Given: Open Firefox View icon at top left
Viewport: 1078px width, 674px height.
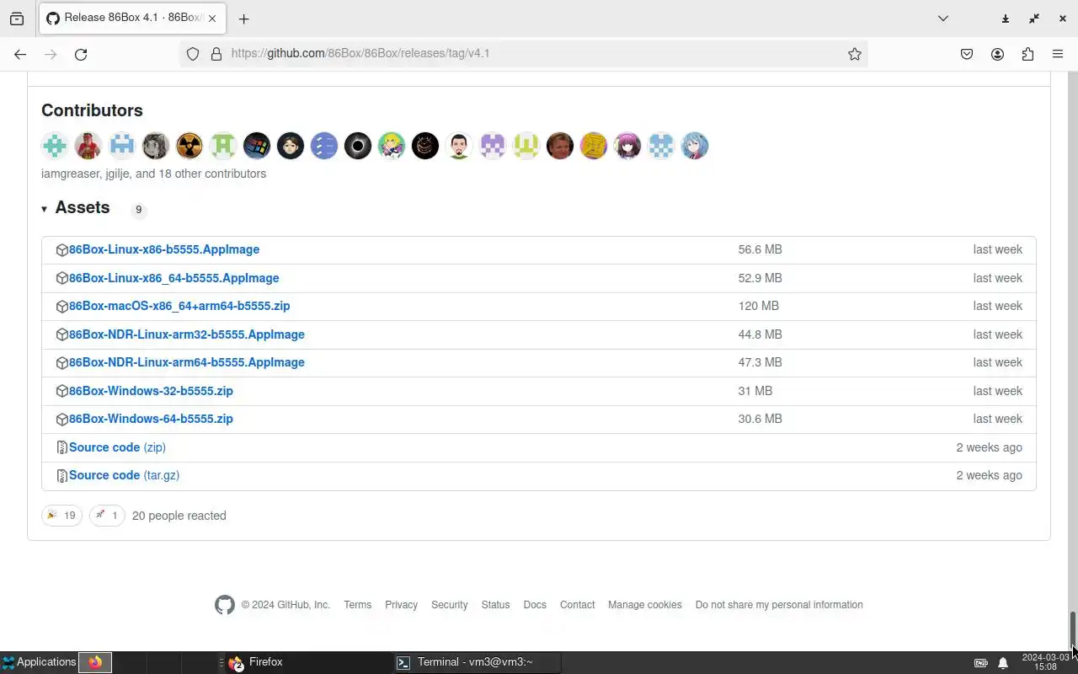Looking at the screenshot, I should coord(17,19).
